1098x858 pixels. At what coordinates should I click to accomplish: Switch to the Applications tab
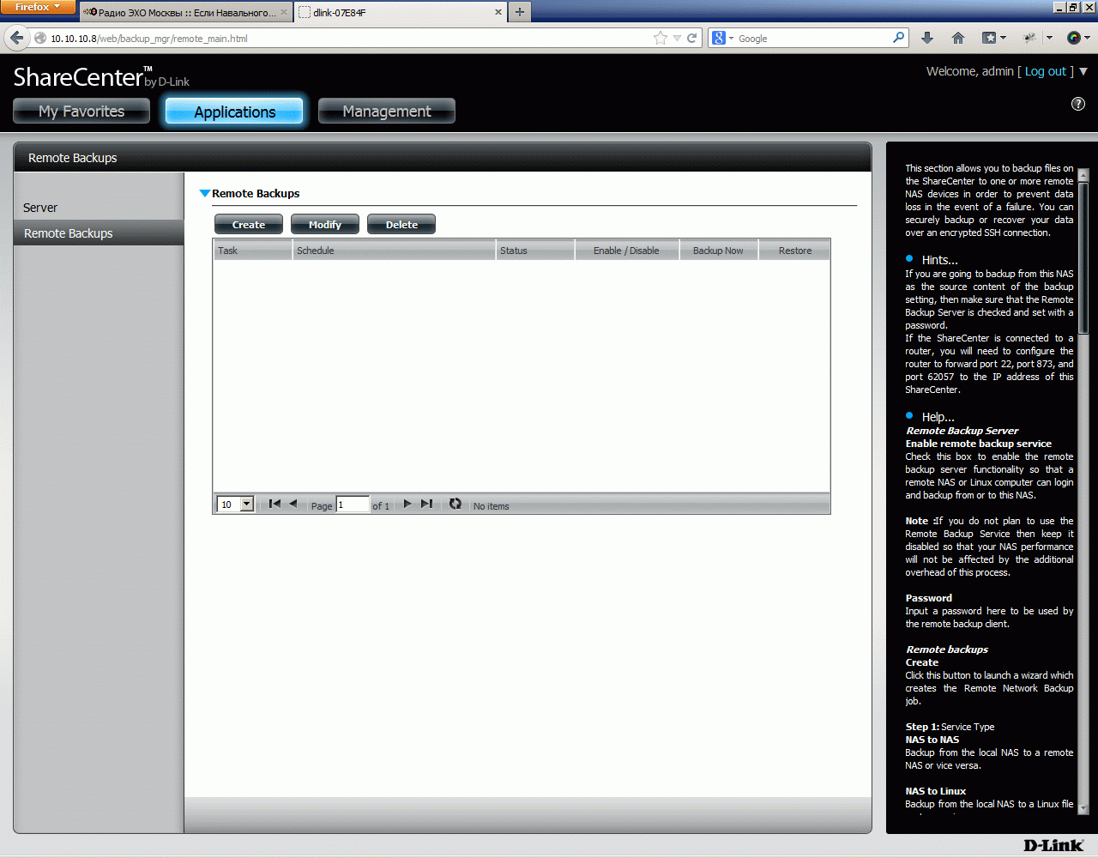234,112
